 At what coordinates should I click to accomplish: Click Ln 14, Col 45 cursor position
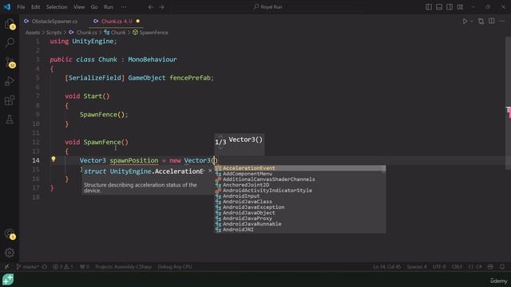386,266
